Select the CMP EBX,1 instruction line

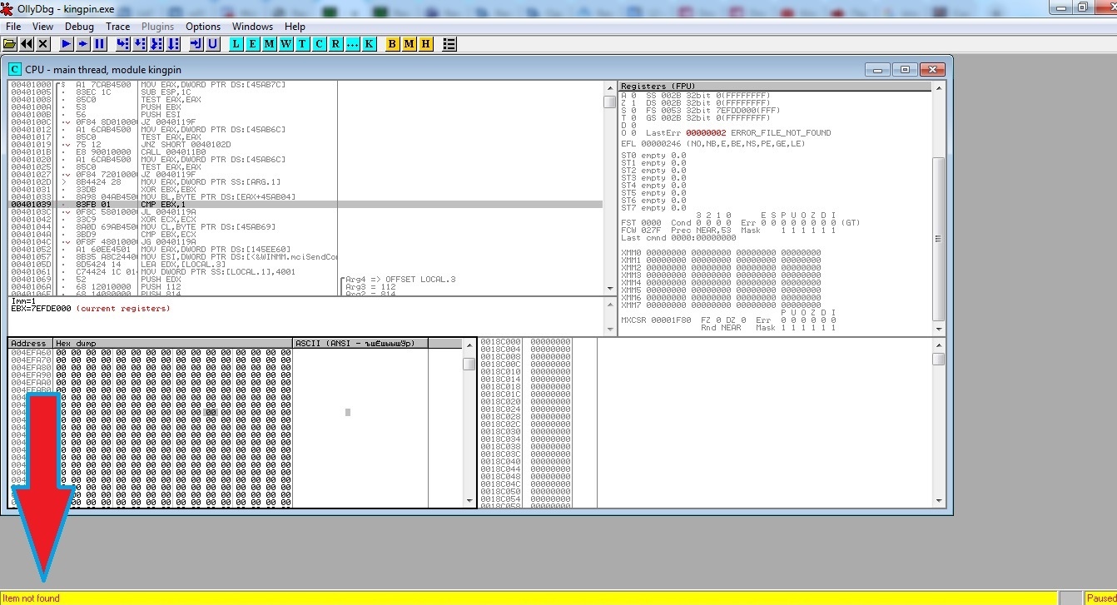click(x=305, y=204)
